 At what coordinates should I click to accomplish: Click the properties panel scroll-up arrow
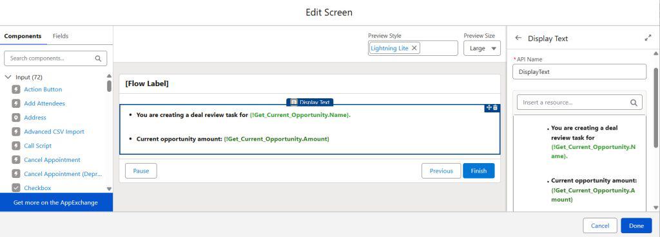click(x=655, y=53)
